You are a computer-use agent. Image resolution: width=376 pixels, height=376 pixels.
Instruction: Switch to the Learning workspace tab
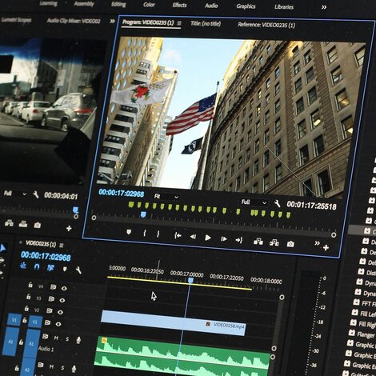tap(48, 3)
